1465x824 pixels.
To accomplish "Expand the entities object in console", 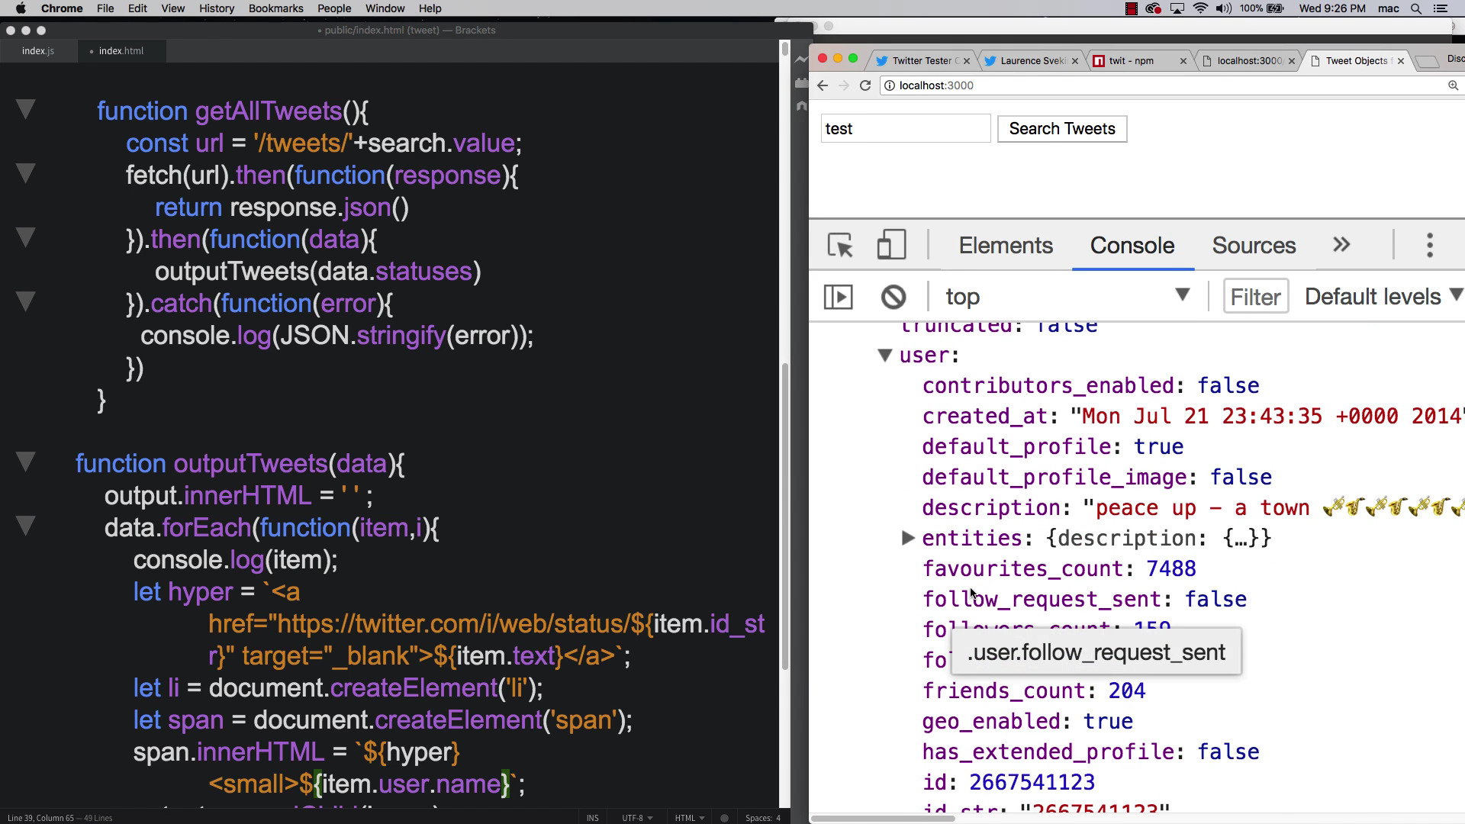I will (x=908, y=538).
